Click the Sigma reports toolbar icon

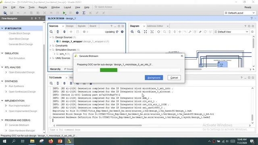[x=84, y=13]
